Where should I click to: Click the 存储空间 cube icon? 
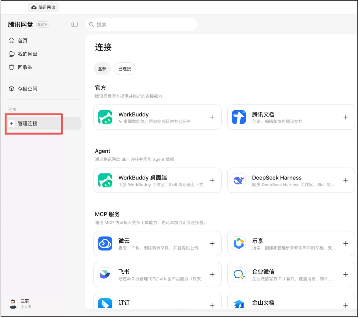[x=11, y=89]
